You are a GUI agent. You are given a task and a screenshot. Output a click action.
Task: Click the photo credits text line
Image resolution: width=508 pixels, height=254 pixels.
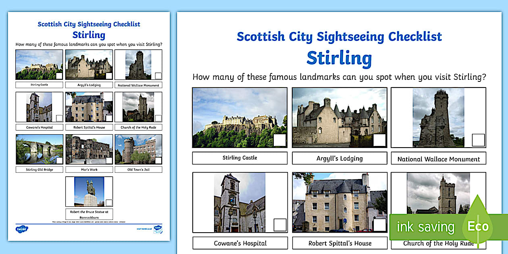point(88,222)
